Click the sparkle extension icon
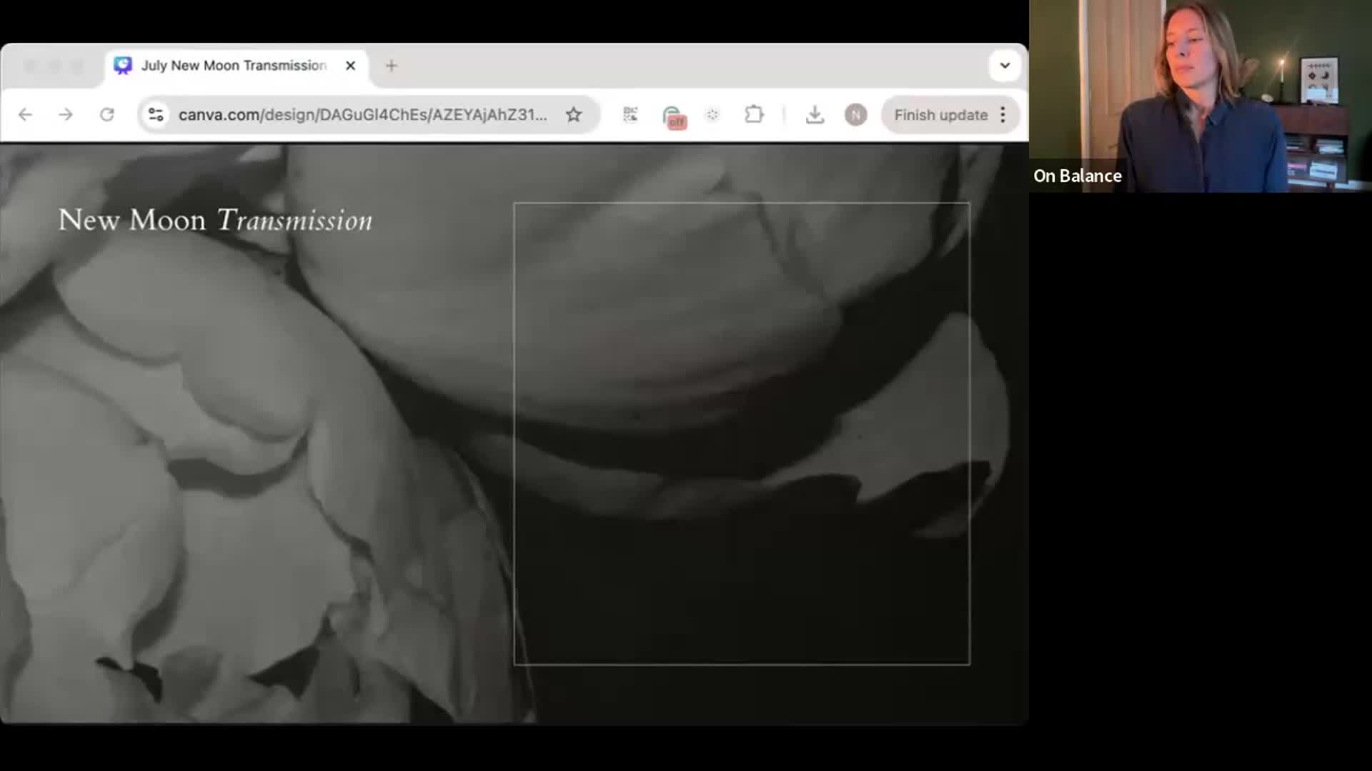 tap(712, 115)
